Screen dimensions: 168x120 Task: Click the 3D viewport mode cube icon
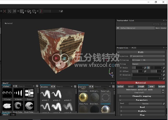[34, 11]
